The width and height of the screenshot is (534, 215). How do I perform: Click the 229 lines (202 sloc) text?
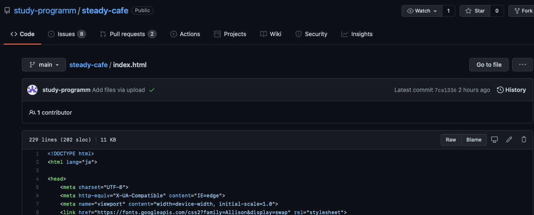pyautogui.click(x=60, y=140)
